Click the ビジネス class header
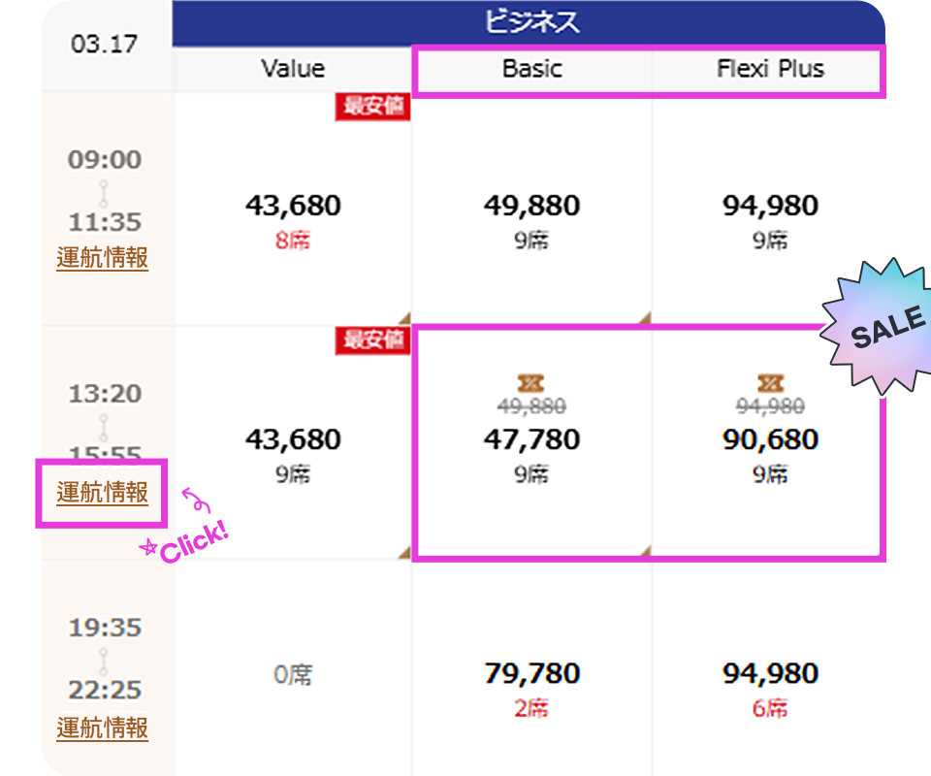Image resolution: width=931 pixels, height=776 pixels. click(x=530, y=22)
